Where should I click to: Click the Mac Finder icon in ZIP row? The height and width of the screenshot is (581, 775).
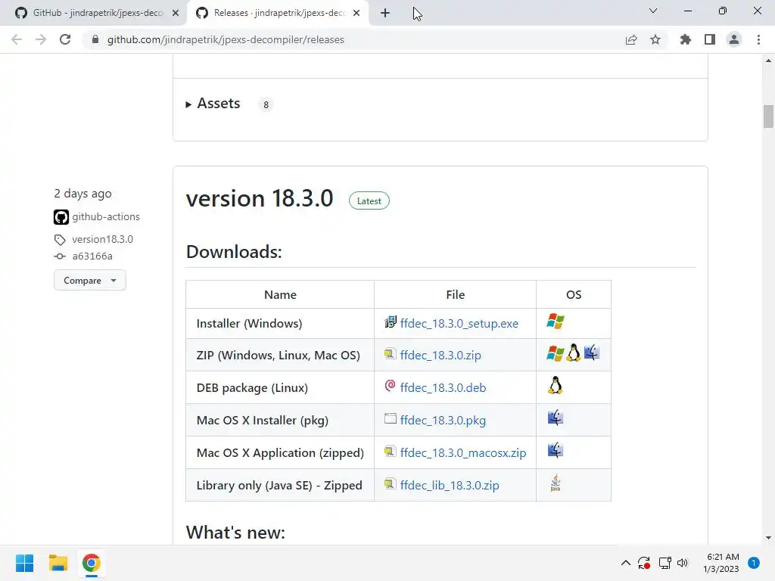[x=592, y=353]
